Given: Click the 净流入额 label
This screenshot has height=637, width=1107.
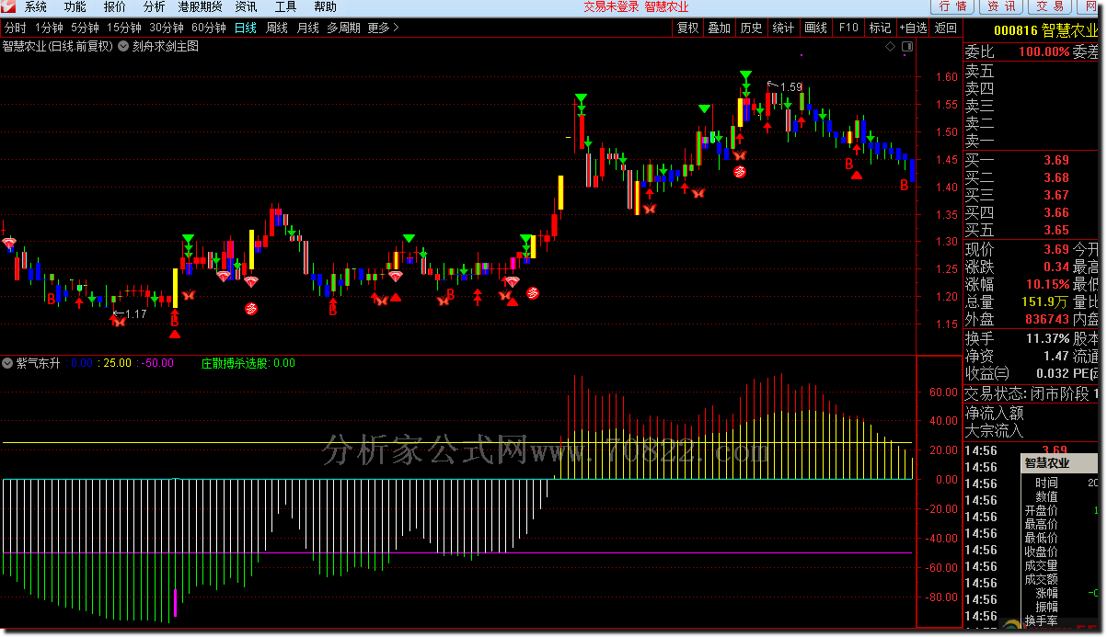Looking at the screenshot, I should coord(994,413).
